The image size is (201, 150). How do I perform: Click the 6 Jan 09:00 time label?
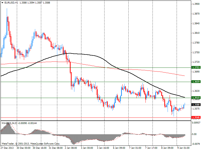pyautogui.click(x=120, y=148)
